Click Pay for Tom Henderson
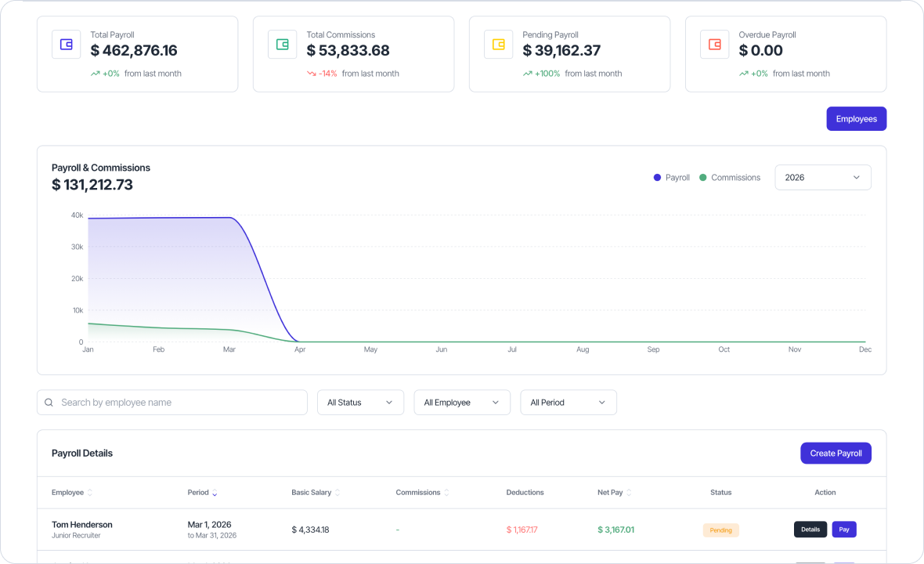The height and width of the screenshot is (564, 924). (844, 530)
